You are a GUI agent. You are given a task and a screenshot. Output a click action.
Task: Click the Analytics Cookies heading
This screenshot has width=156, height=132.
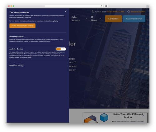pos(16,49)
